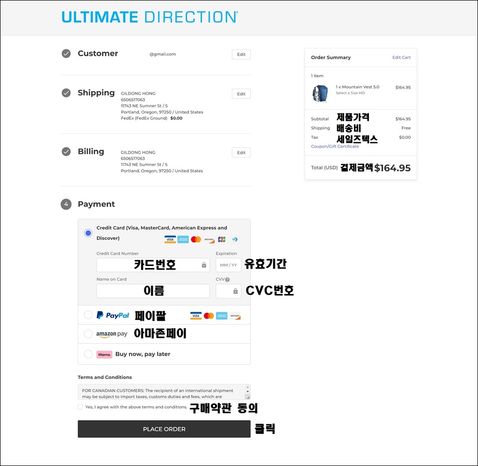The height and width of the screenshot is (466, 478).
Task: Click the Ultimate Direction logo
Action: tap(150, 17)
